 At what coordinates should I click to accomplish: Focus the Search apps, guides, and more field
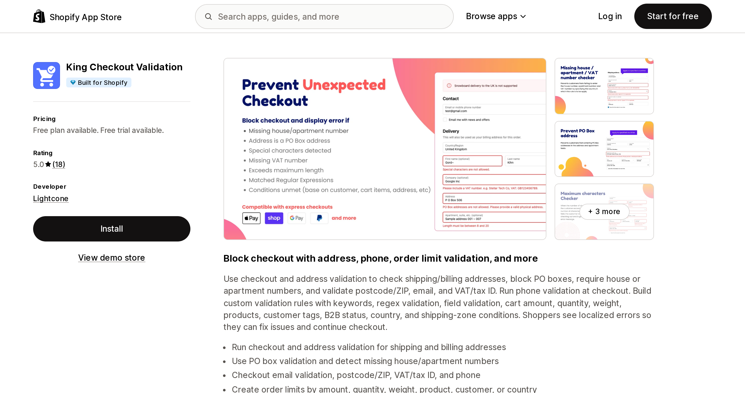tap(324, 17)
